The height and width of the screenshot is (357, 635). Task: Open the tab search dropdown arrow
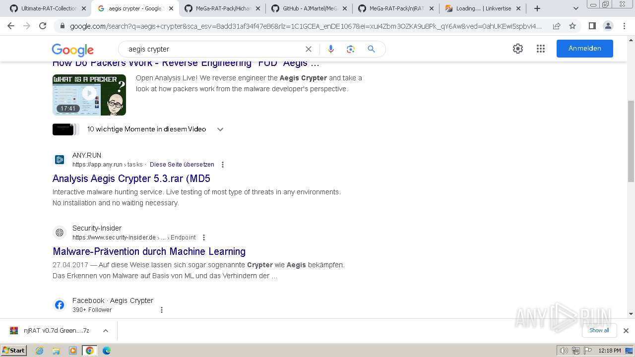(x=576, y=8)
